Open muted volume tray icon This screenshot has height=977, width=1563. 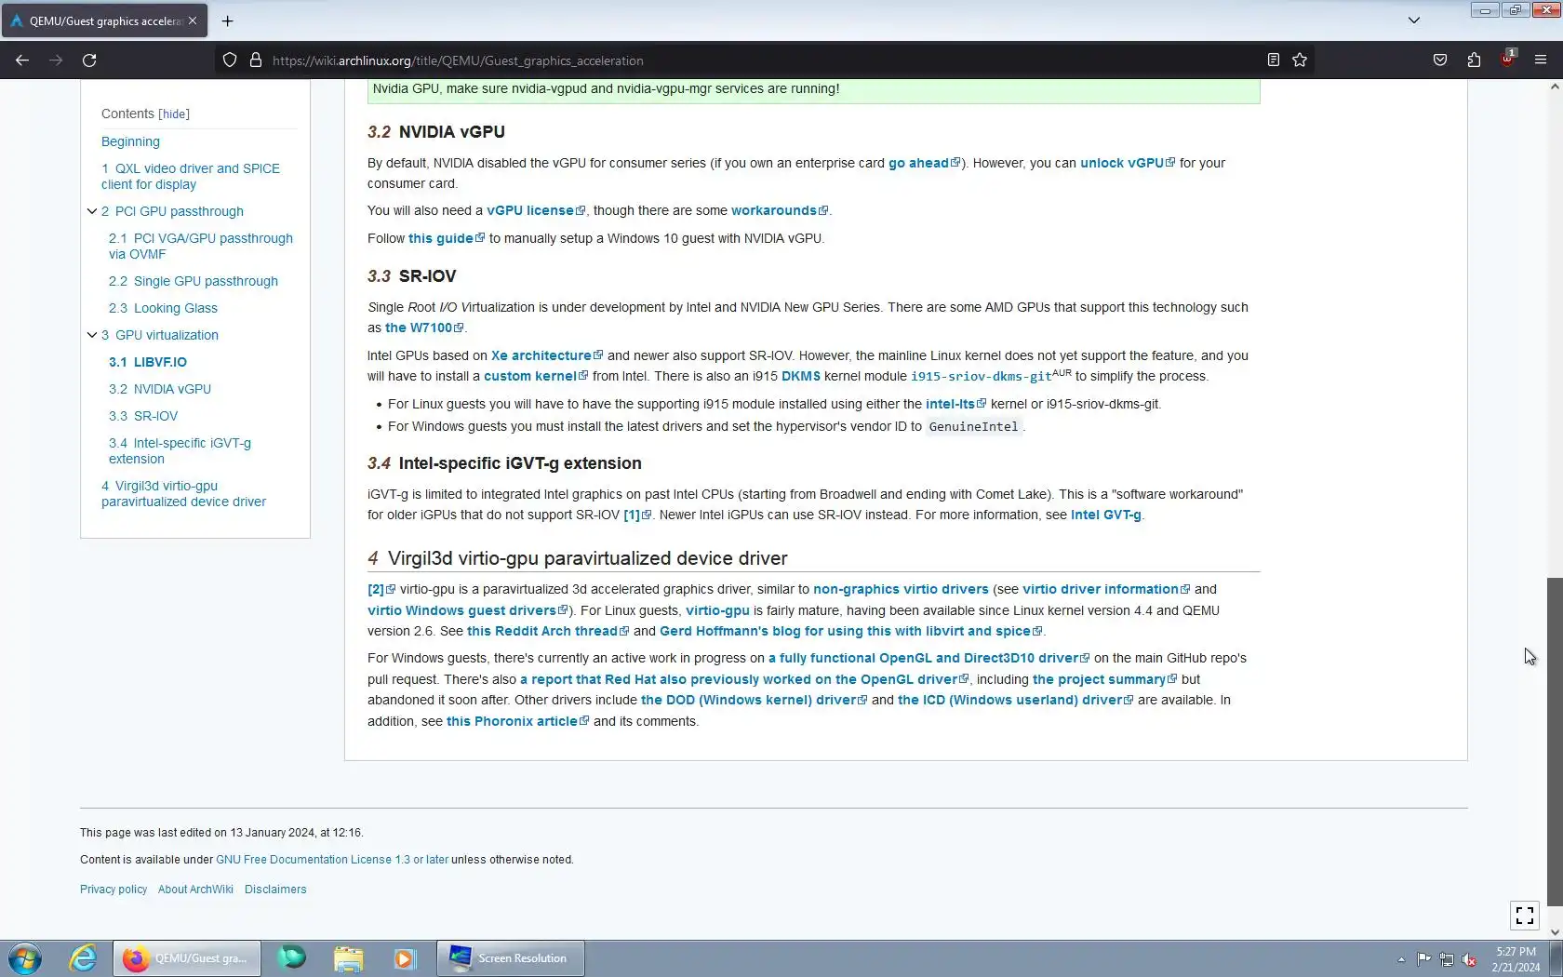tap(1469, 959)
